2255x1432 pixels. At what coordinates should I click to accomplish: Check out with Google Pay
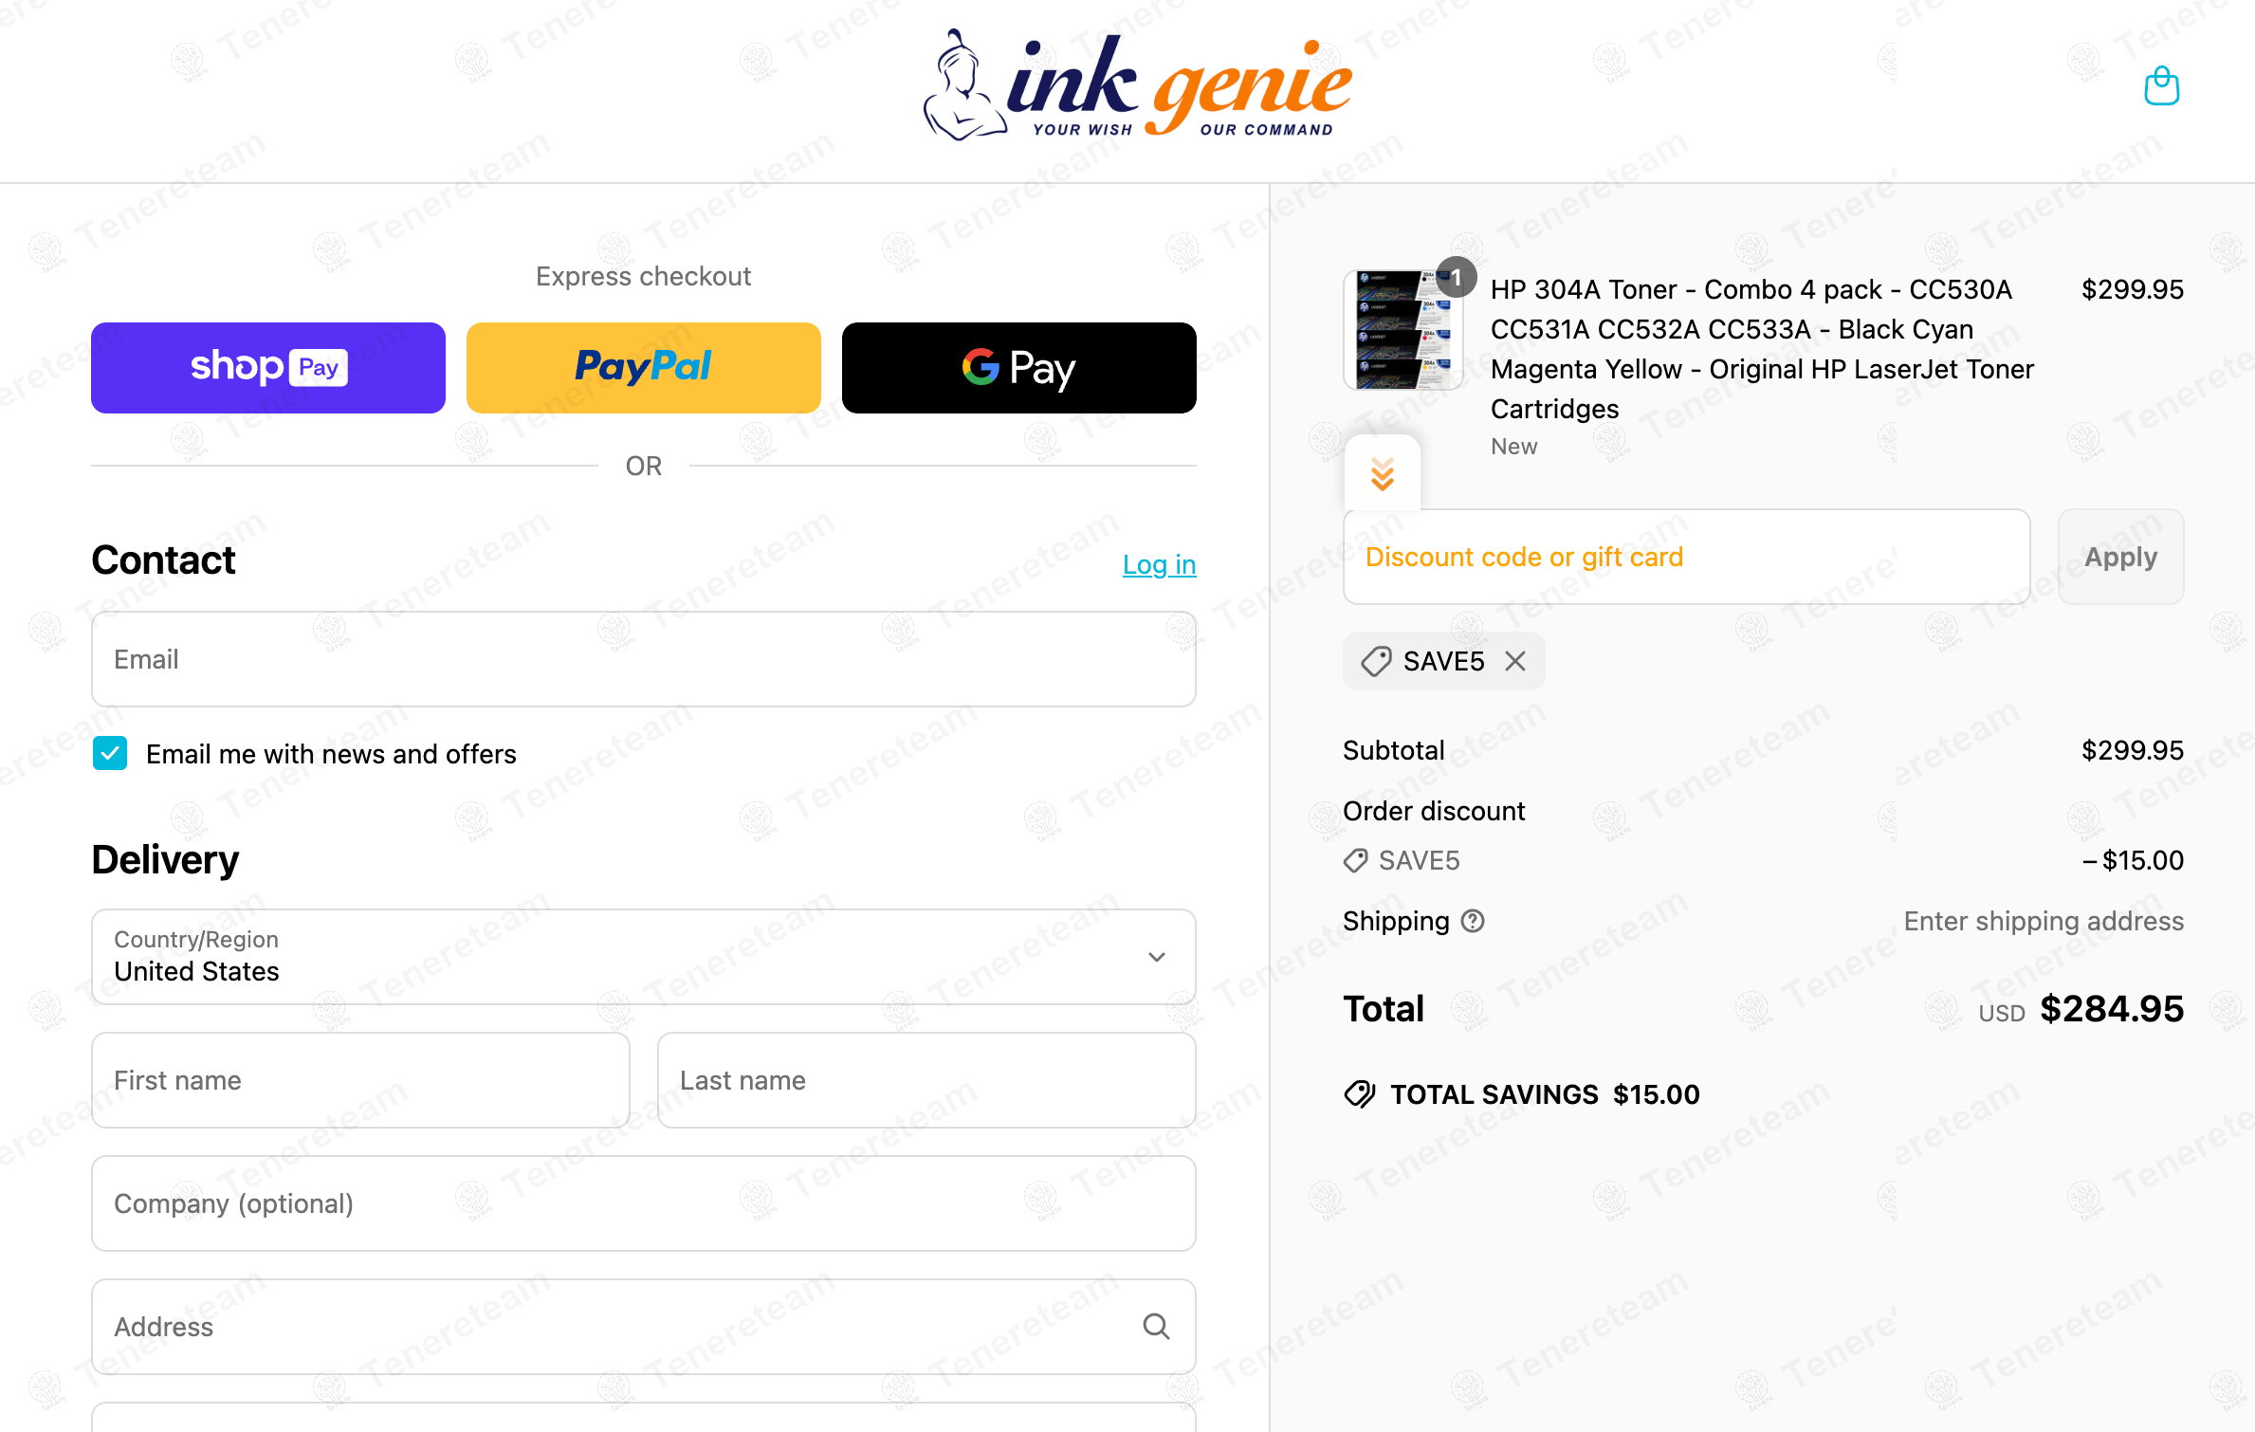pos(1019,368)
